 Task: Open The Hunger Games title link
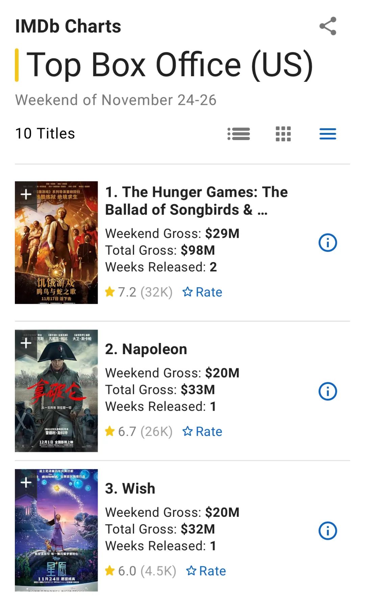tap(196, 201)
